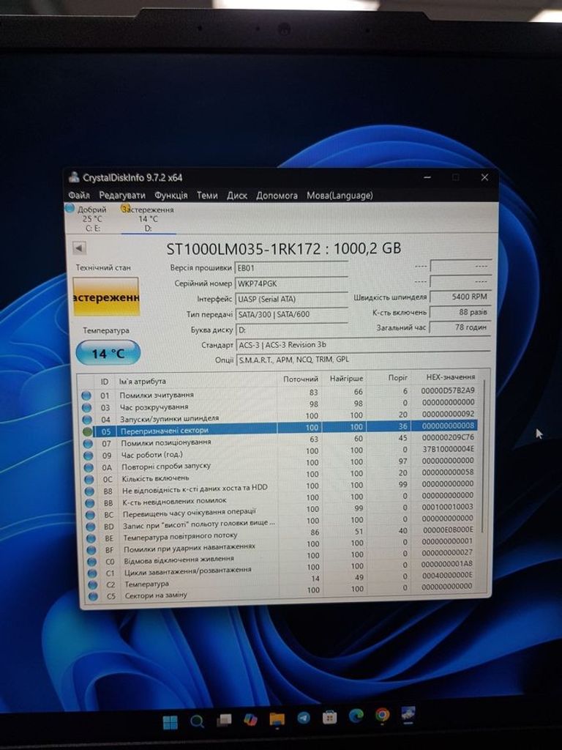
Task: Click the Стандарт field ACS-3 Revision 3b
Action: click(x=363, y=344)
